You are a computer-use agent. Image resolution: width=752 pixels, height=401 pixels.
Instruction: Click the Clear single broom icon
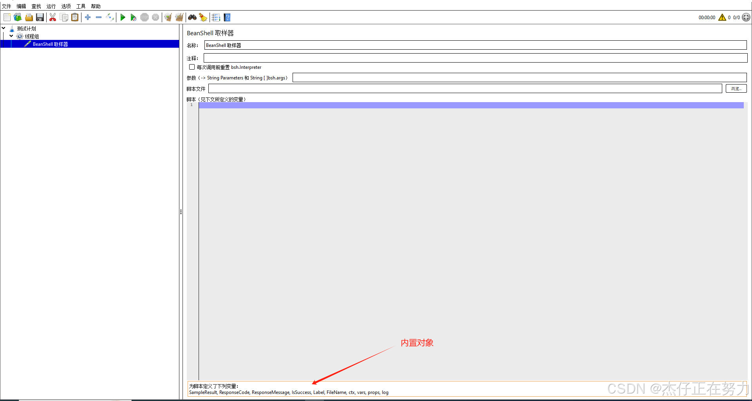168,17
